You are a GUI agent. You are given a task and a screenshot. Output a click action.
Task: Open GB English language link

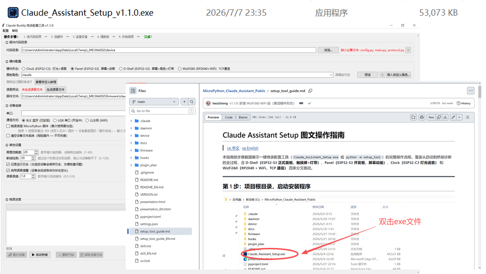[x=250, y=148]
